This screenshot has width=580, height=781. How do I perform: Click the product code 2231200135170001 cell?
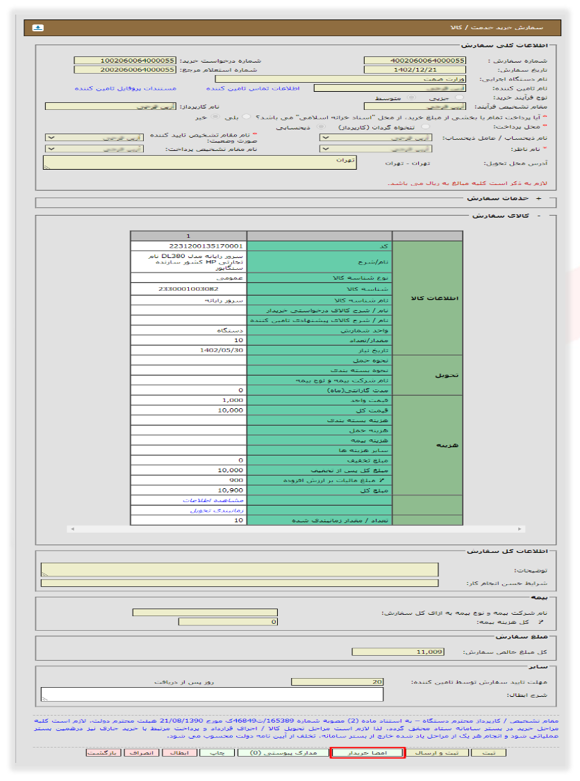(x=189, y=246)
